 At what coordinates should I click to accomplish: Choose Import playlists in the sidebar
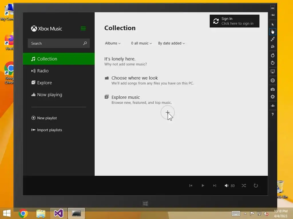47,130
